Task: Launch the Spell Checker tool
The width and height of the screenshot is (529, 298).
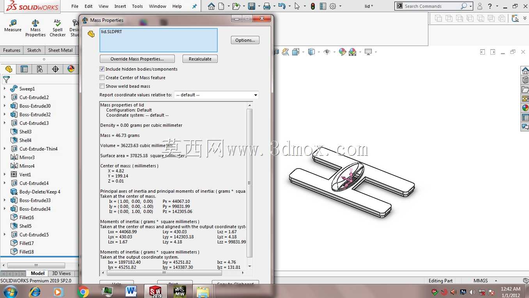Action: point(57,28)
